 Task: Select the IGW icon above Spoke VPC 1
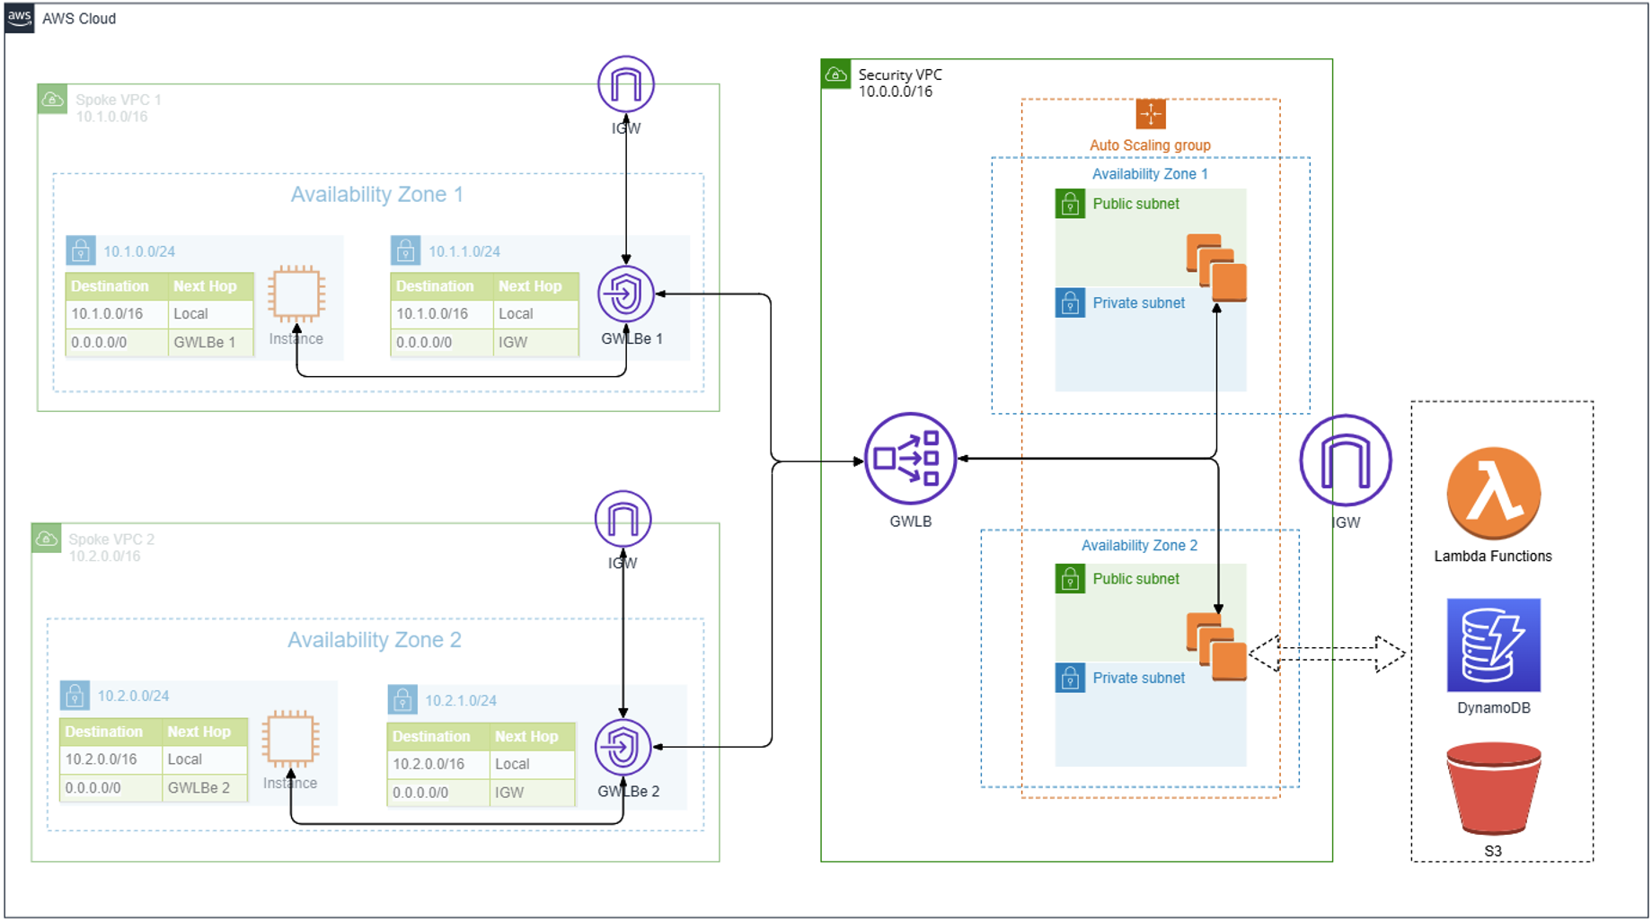[626, 84]
